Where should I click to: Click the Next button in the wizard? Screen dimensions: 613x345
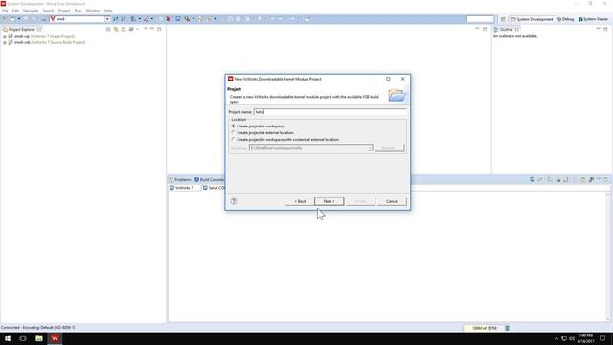point(329,201)
